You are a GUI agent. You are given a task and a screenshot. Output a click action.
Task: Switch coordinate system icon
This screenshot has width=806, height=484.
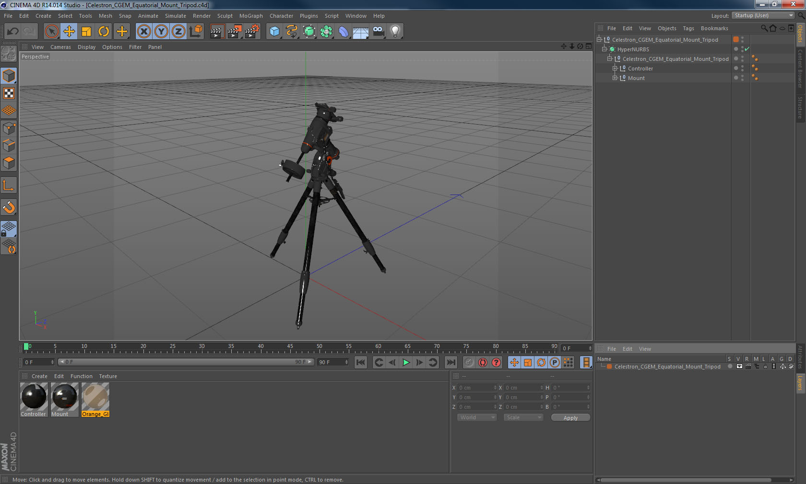(x=196, y=32)
